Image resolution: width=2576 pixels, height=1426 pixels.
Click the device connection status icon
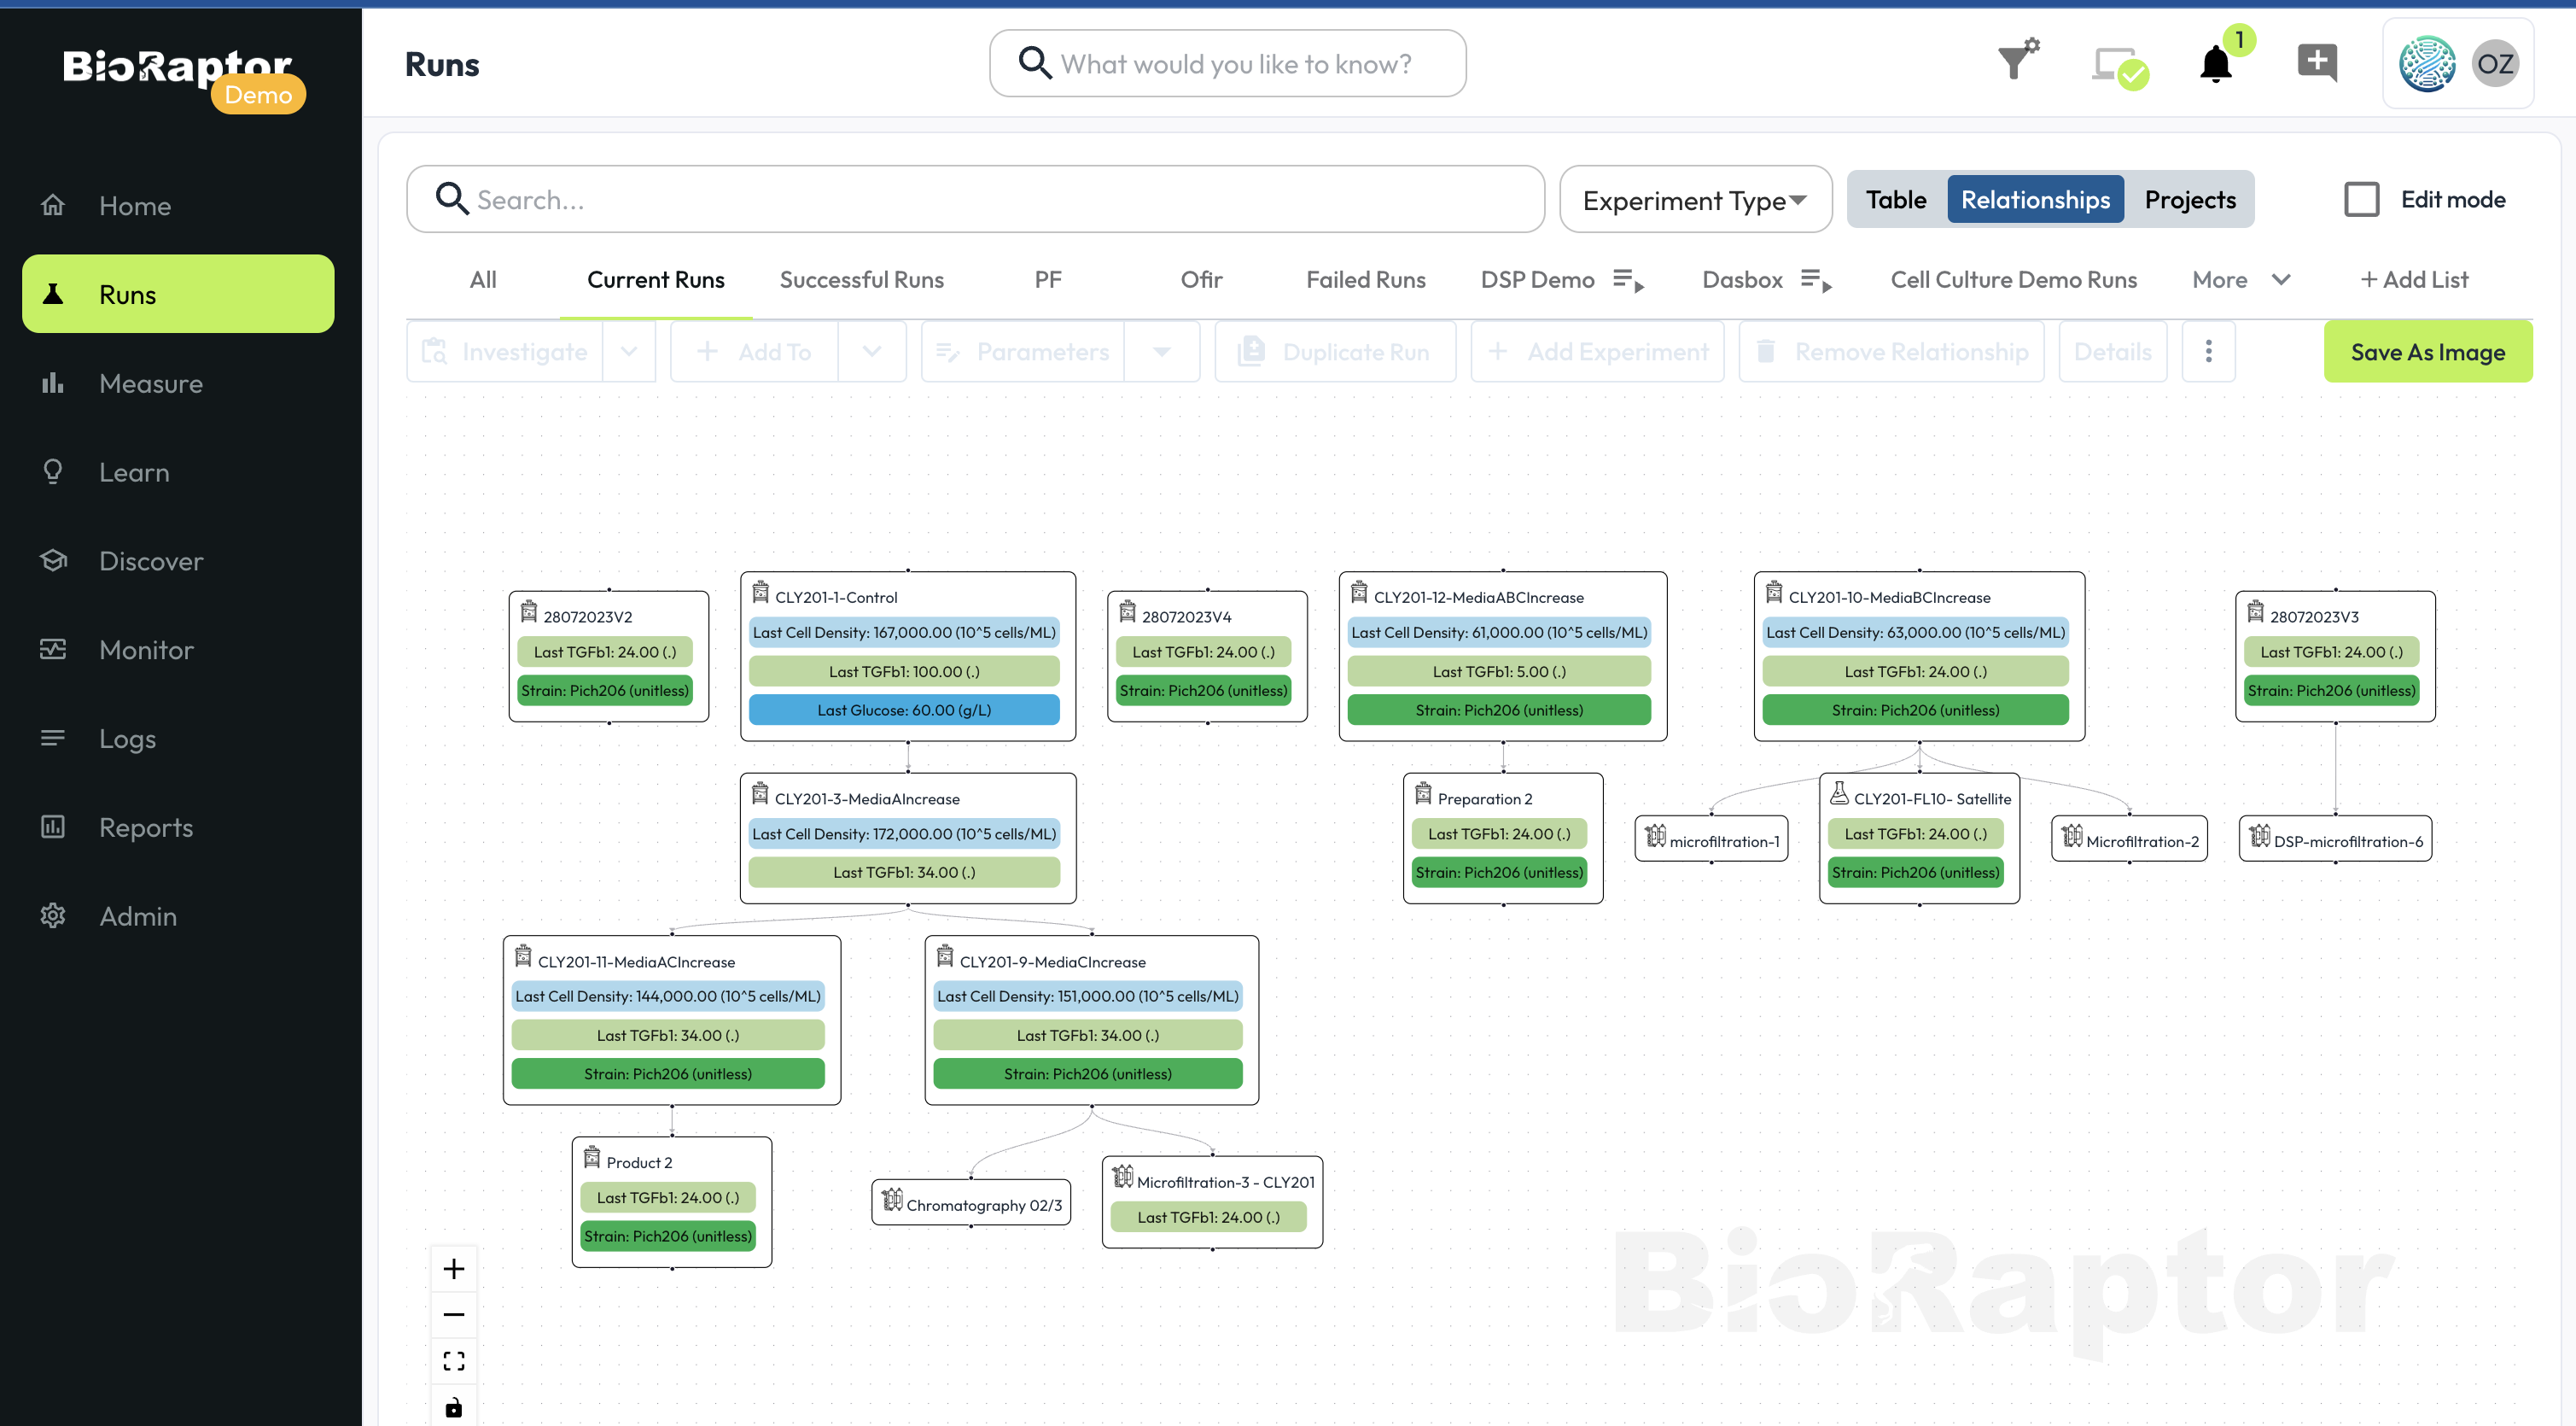coord(2118,67)
